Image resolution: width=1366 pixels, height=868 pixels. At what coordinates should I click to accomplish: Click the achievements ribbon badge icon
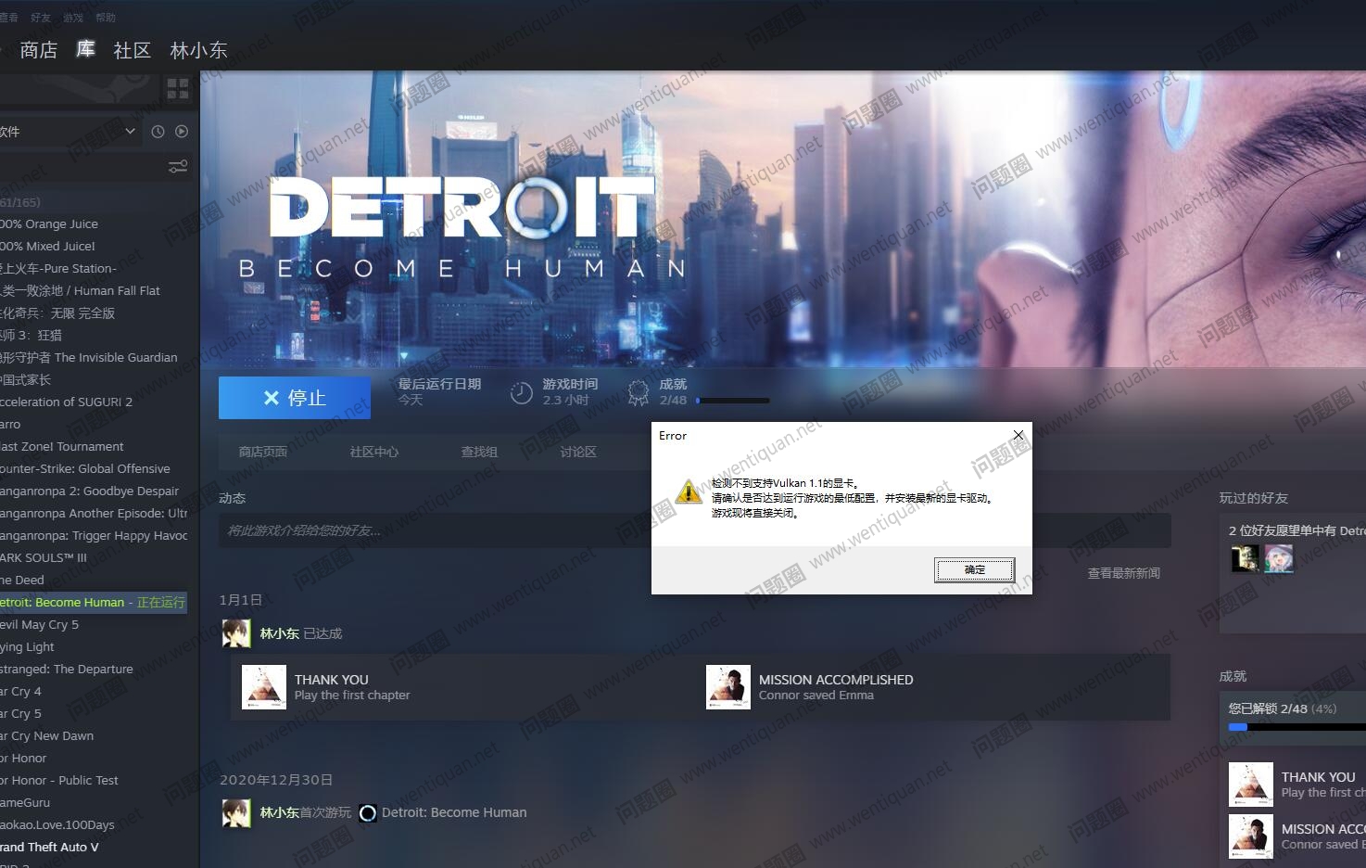[x=638, y=393]
